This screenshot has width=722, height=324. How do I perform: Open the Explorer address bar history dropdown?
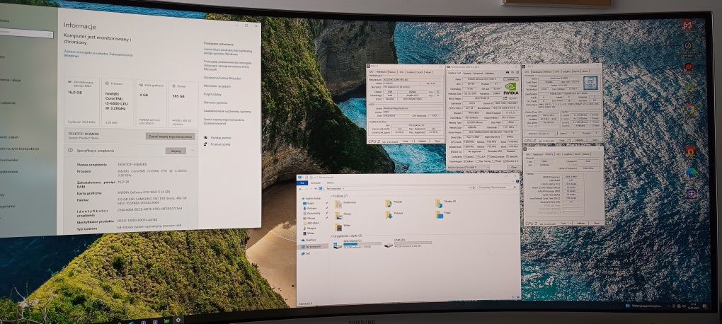point(470,187)
